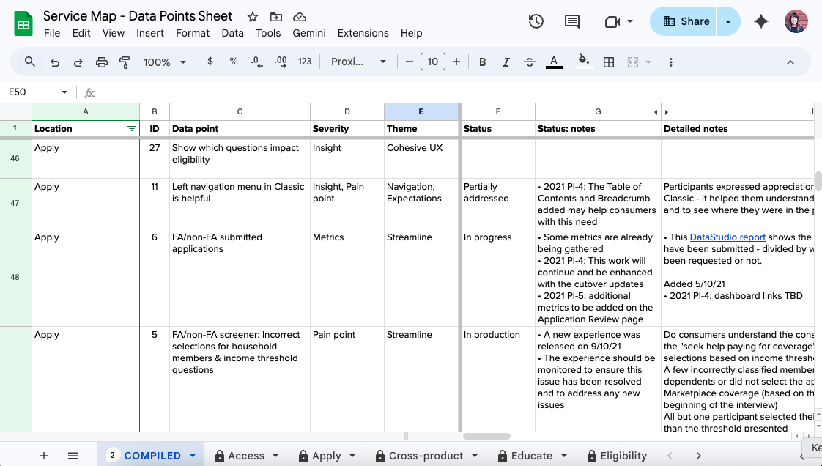Screen dimensions: 822x466
Task: Open the borders menu icon
Action: [x=609, y=62]
